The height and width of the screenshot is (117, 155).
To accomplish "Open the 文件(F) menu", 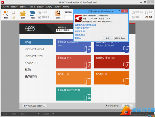I will point(6,7).
